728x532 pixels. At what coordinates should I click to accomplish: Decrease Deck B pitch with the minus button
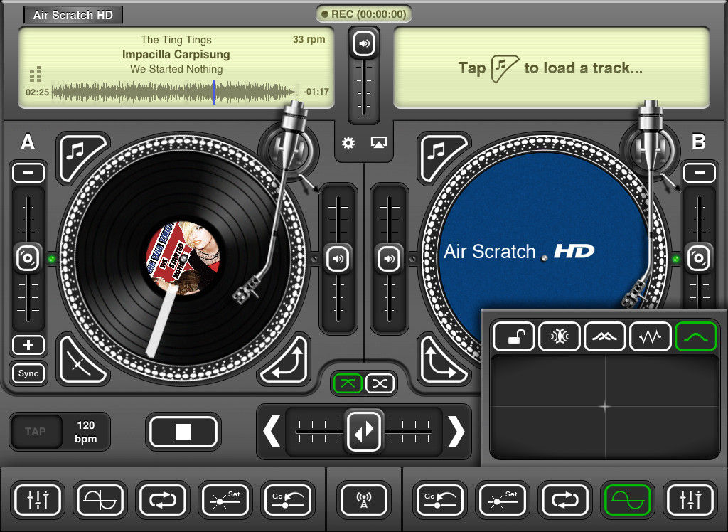pyautogui.click(x=700, y=173)
